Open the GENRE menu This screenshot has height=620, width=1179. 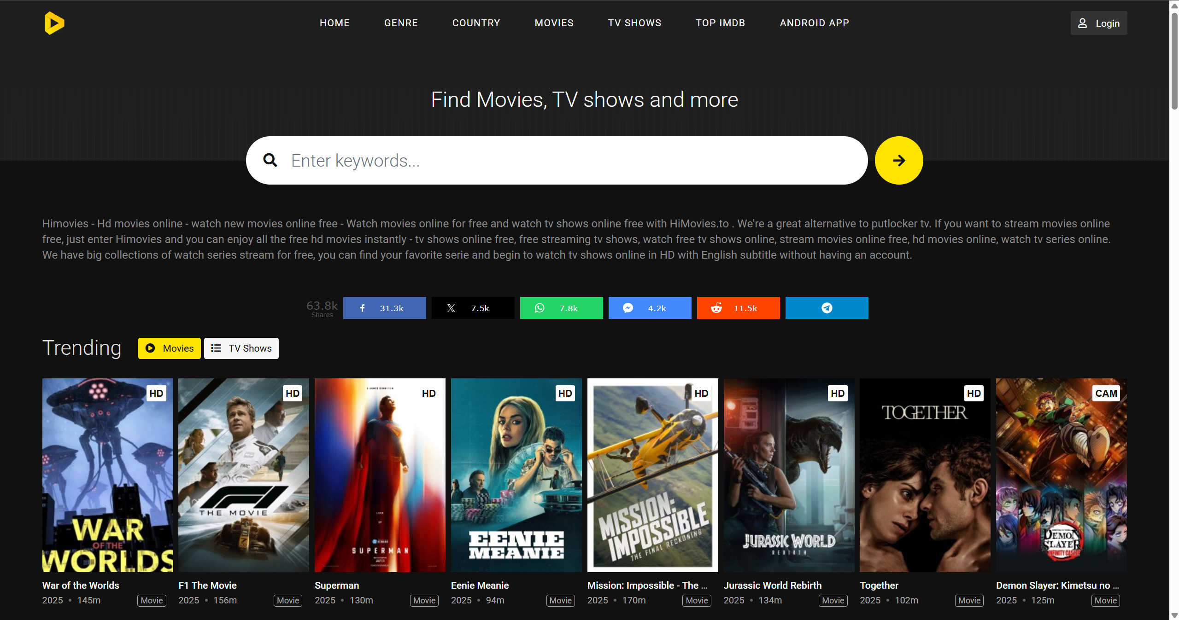[401, 23]
